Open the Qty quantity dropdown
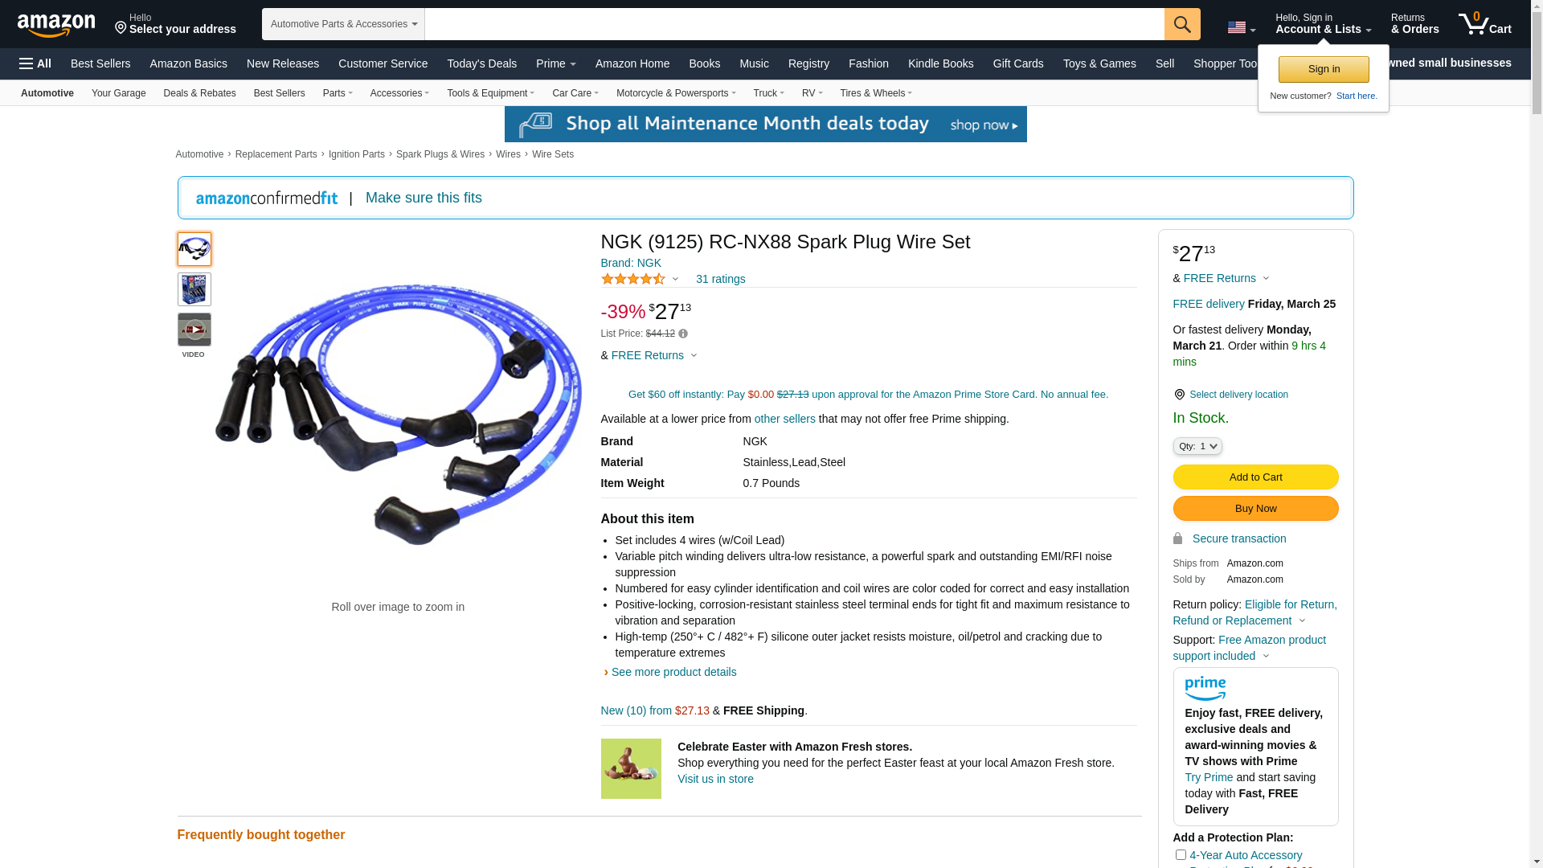 1197,446
